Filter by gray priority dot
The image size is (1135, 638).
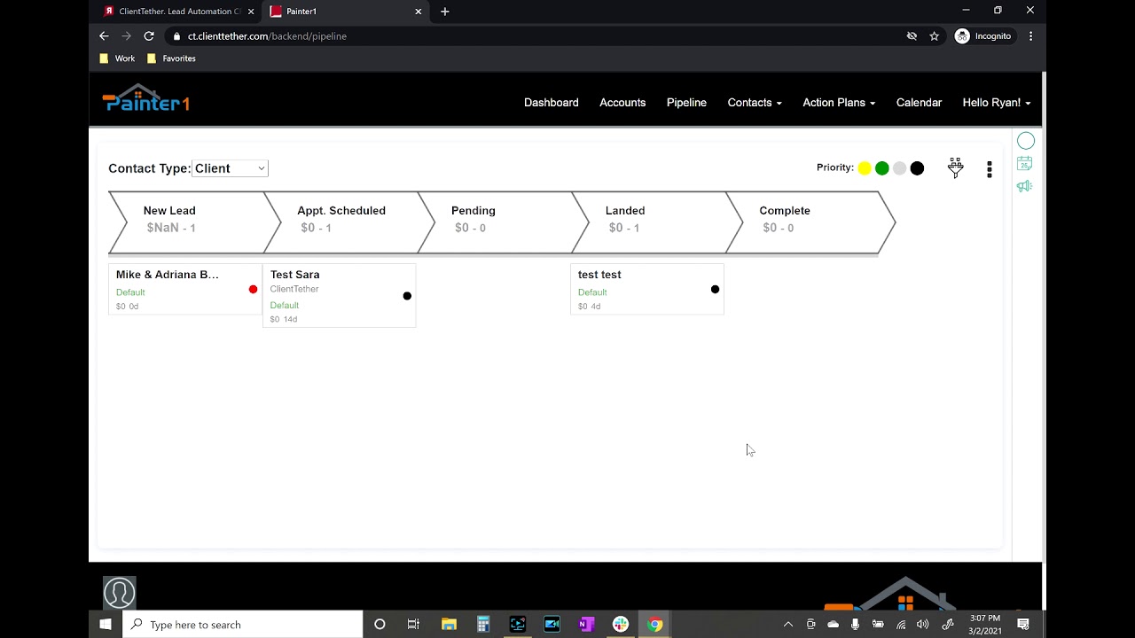coord(899,168)
